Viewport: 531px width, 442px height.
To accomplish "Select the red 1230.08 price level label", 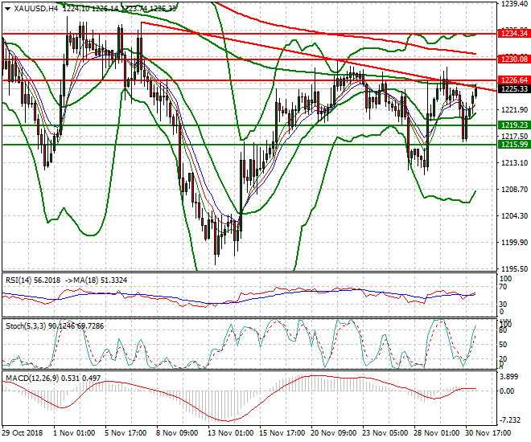I will click(x=514, y=59).
